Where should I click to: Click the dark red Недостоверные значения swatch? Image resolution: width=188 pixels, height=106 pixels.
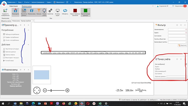(x=75, y=11)
